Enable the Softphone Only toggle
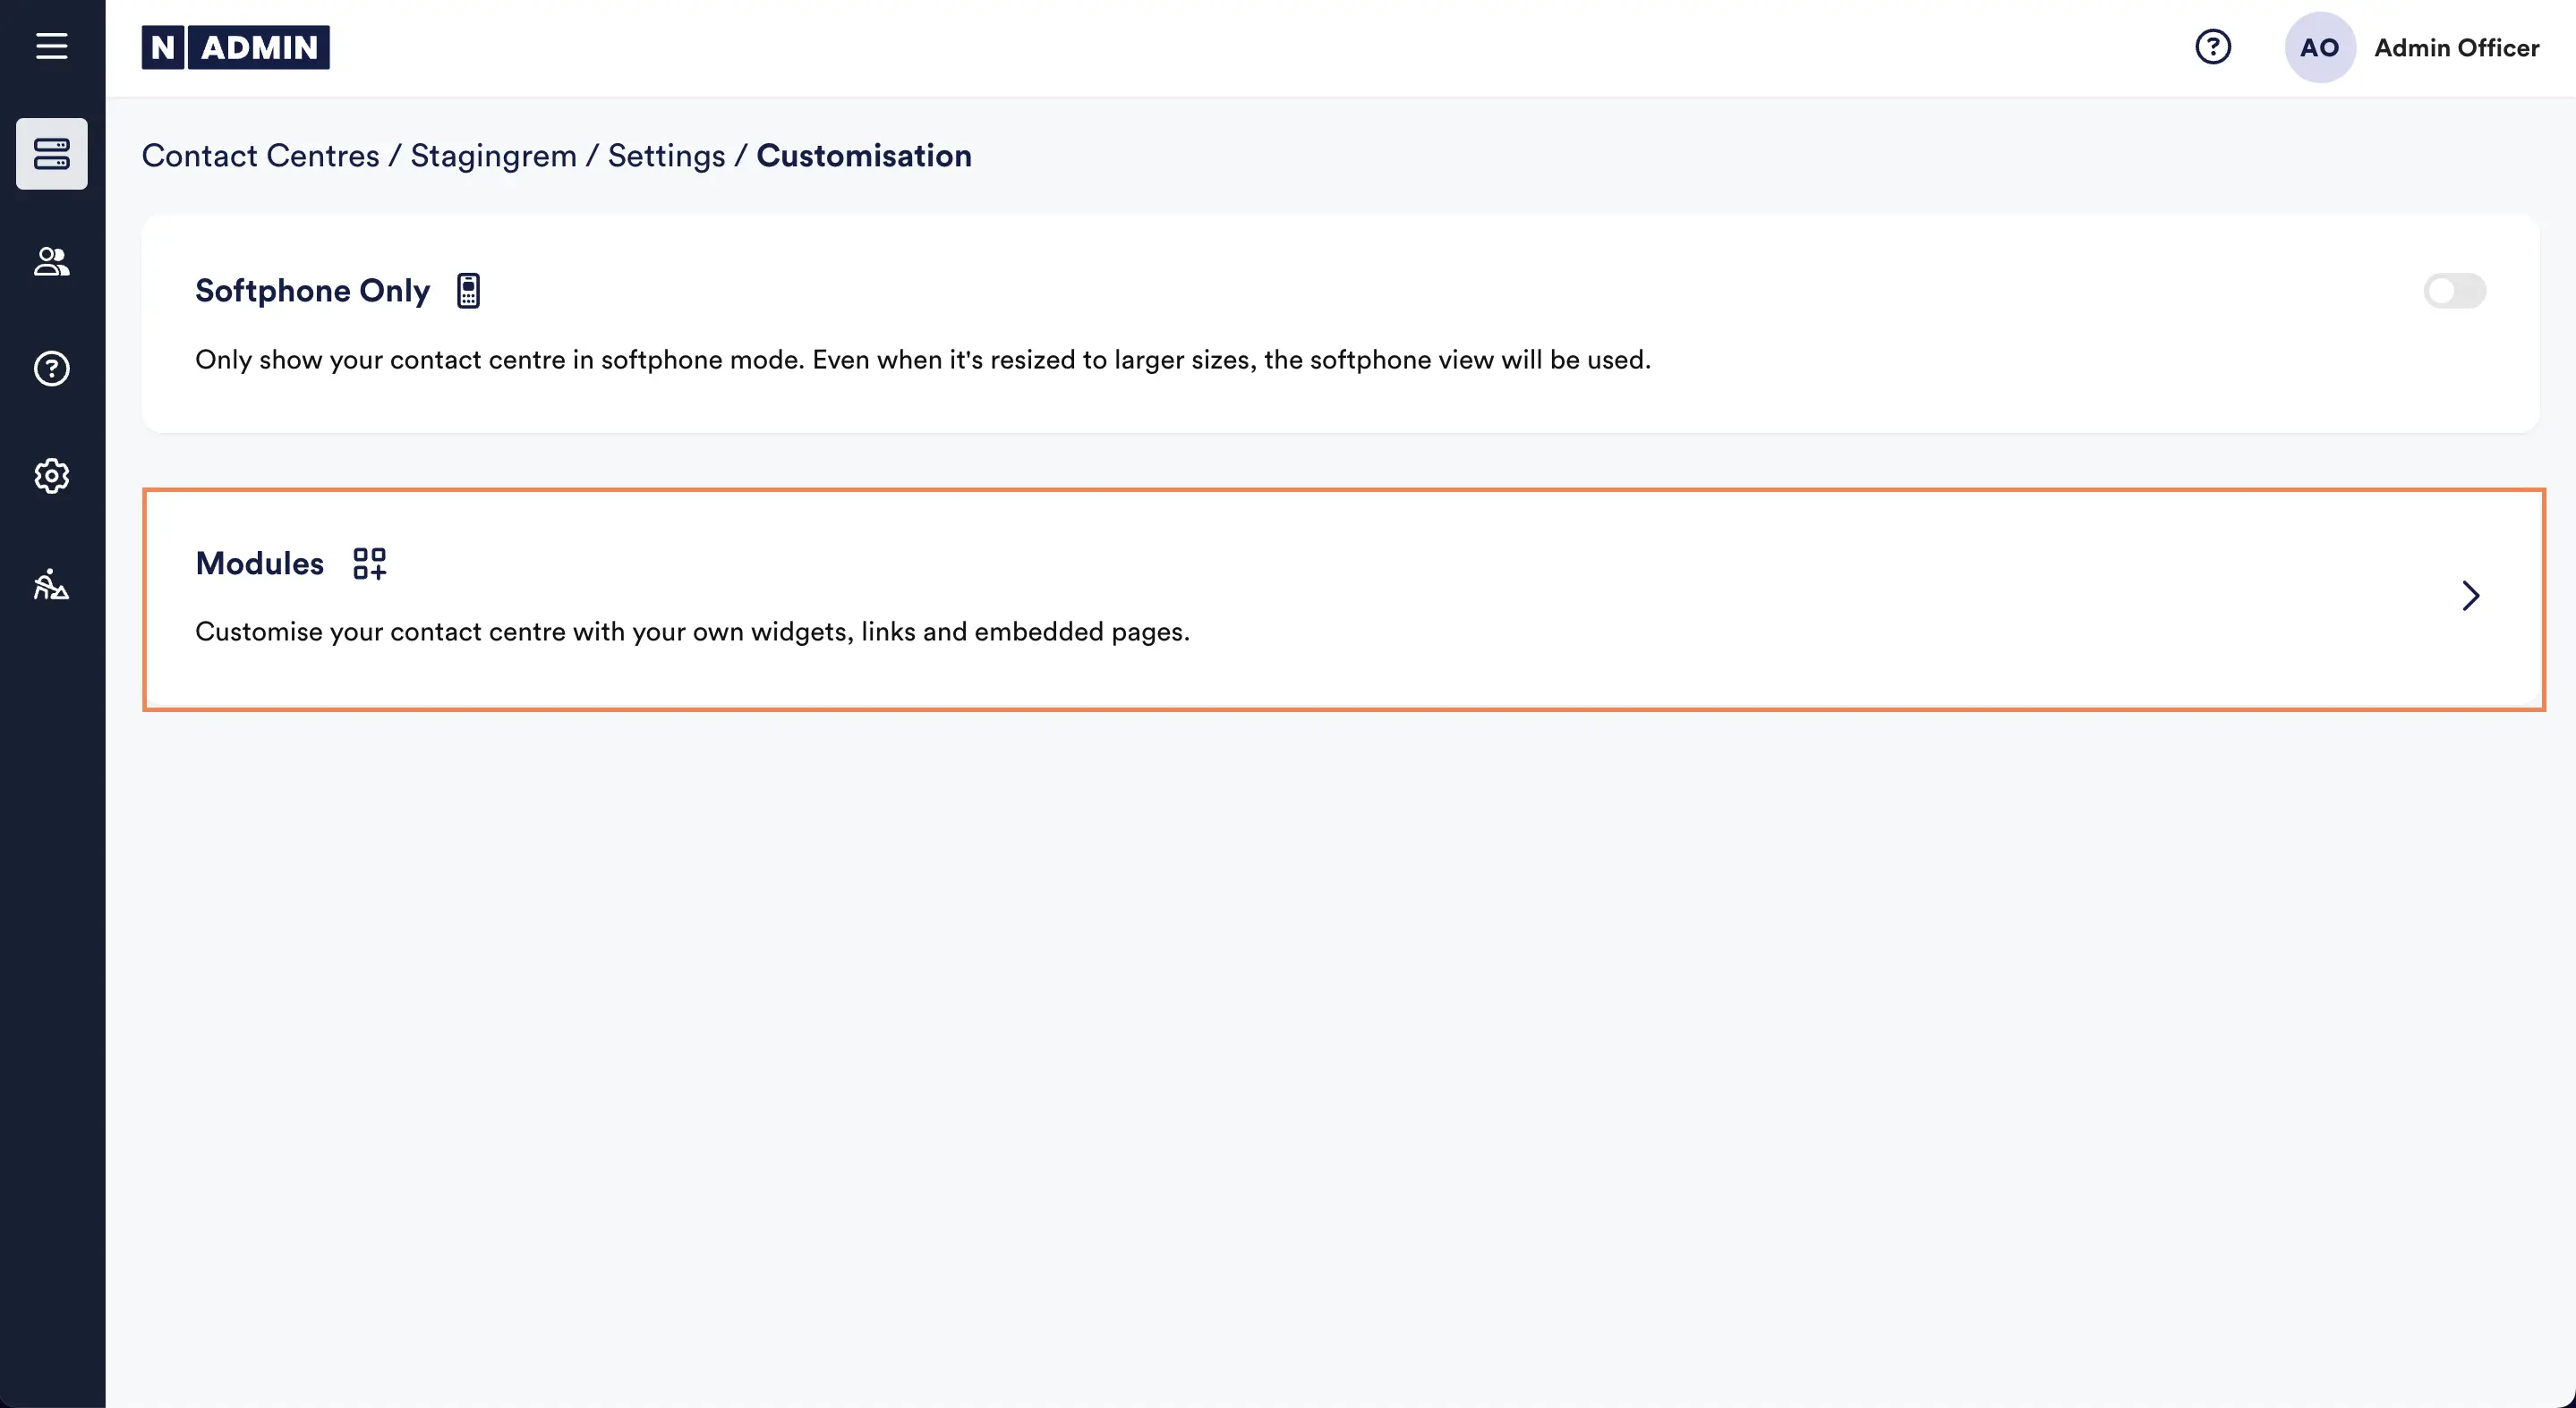Viewport: 2576px width, 1408px height. tap(2454, 291)
